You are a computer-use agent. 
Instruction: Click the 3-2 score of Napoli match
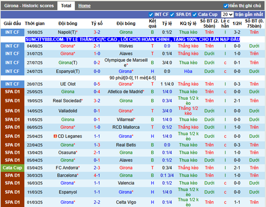pyautogui.click(x=97, y=32)
